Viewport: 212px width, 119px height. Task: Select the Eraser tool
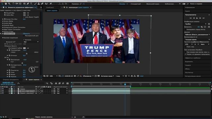42,4
